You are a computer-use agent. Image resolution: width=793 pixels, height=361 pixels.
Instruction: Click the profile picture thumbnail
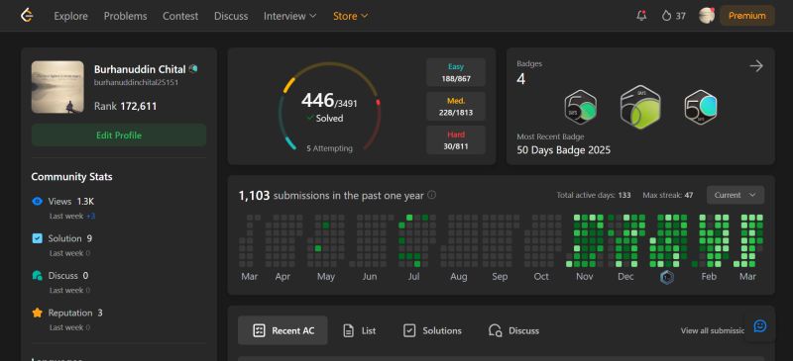click(57, 87)
